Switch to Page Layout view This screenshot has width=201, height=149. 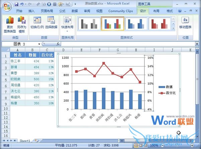tap(141, 145)
